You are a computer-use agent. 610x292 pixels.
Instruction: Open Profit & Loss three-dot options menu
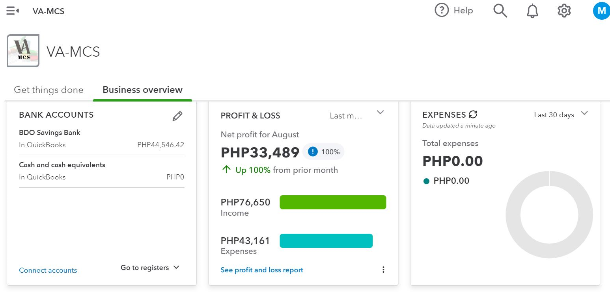click(383, 270)
